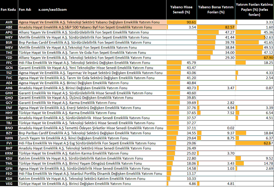Click the 45.79 value in FFC row
This screenshot has width=274, height=187.
tap(190, 63)
